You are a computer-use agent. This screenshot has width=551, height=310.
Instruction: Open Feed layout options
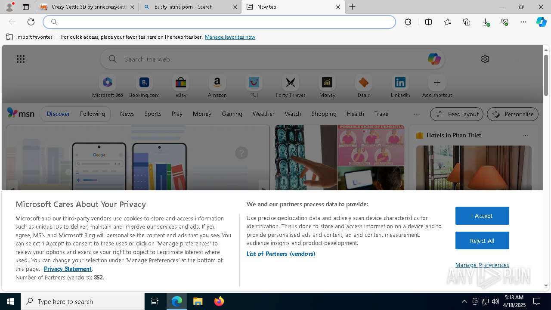[457, 114]
